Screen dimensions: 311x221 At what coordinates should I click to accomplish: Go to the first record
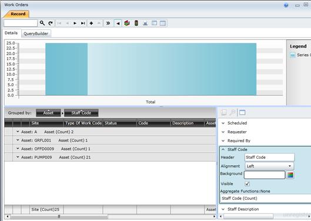59,23
